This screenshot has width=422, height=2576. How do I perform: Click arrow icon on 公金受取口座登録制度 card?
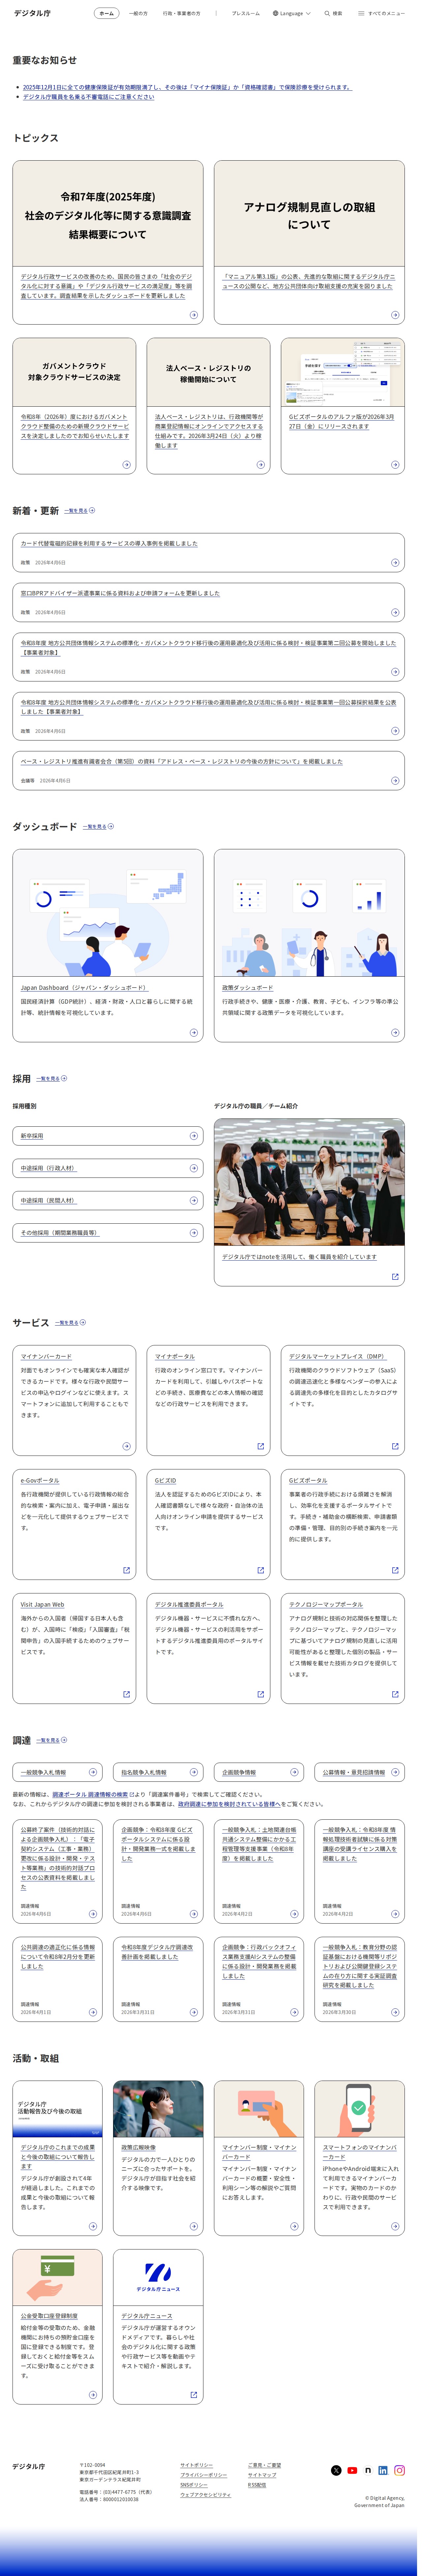pyautogui.click(x=93, y=2395)
